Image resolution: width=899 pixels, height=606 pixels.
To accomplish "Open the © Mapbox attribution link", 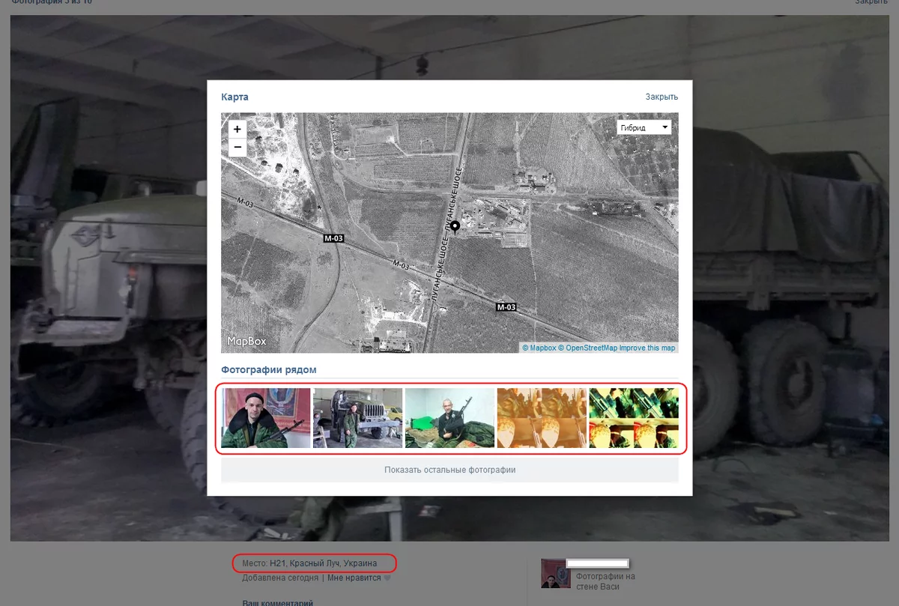I will click(539, 348).
